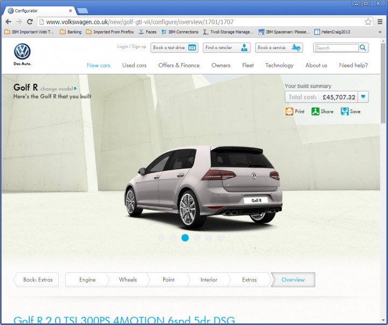
Task: Reload the page with refresh icon
Action: (30, 22)
